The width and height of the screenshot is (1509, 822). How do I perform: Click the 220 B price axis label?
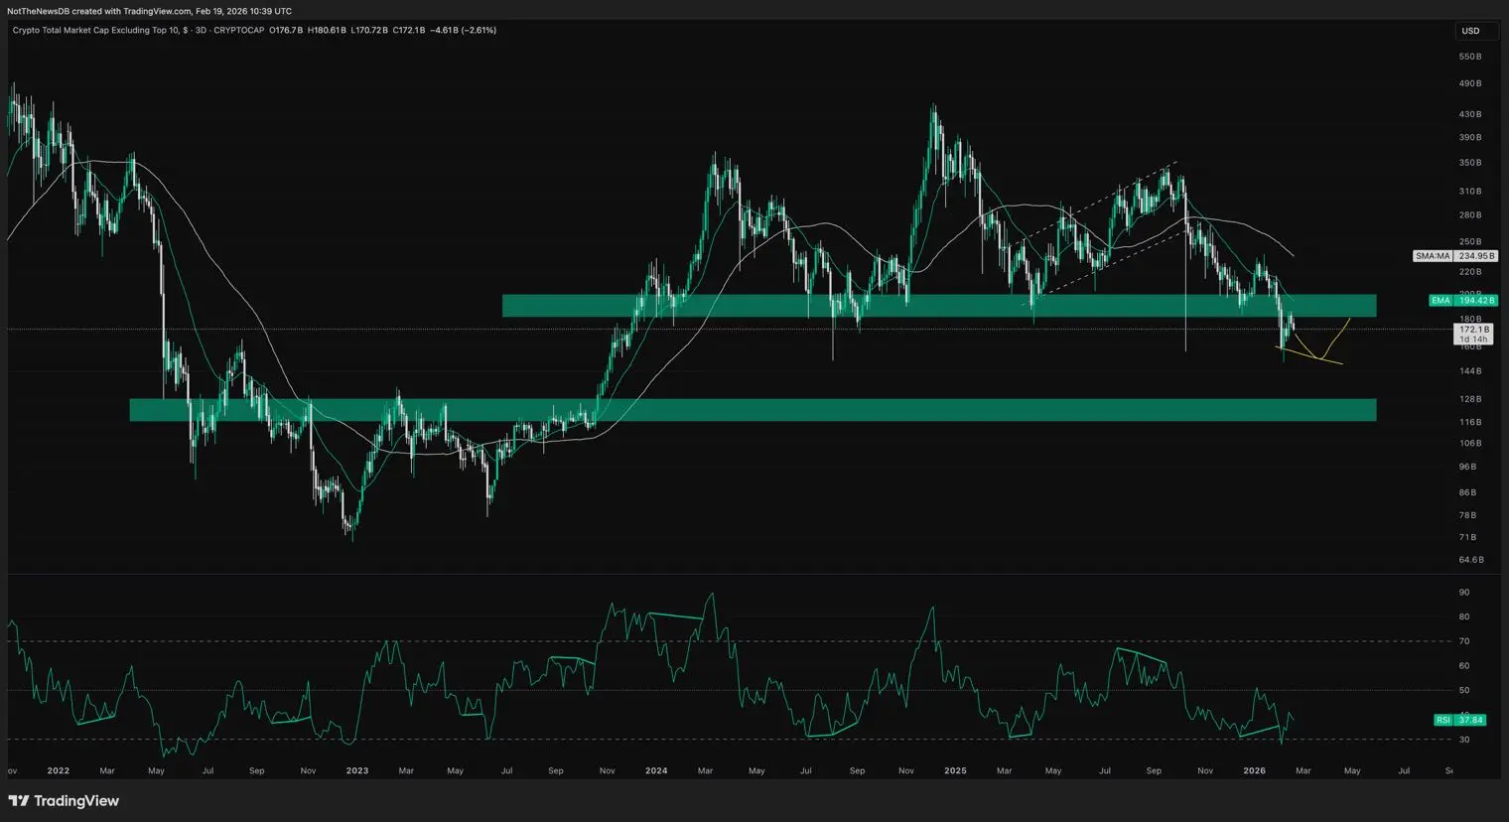pyautogui.click(x=1470, y=271)
